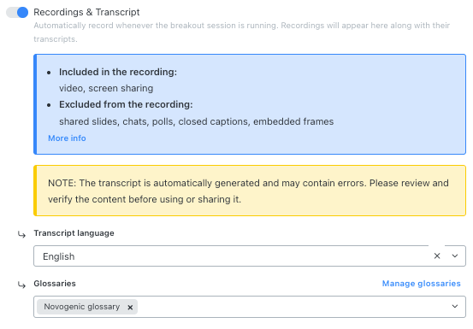473x329 pixels.
Task: Click the Transcript language label
Action: pyautogui.click(x=74, y=233)
